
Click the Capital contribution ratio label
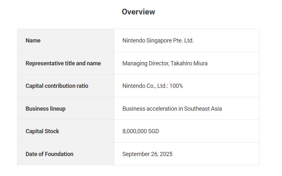57,86
